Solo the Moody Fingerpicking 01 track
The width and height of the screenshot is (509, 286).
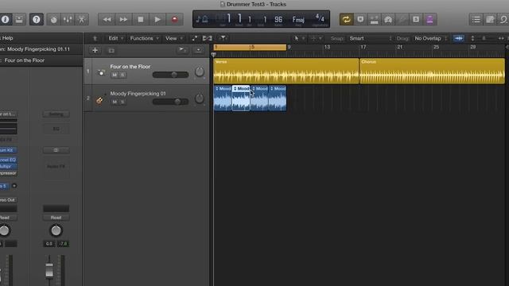(122, 102)
